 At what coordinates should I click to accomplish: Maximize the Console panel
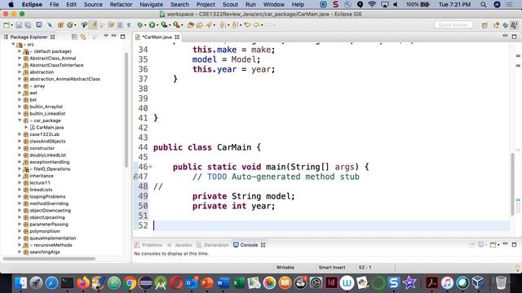[x=514, y=245]
